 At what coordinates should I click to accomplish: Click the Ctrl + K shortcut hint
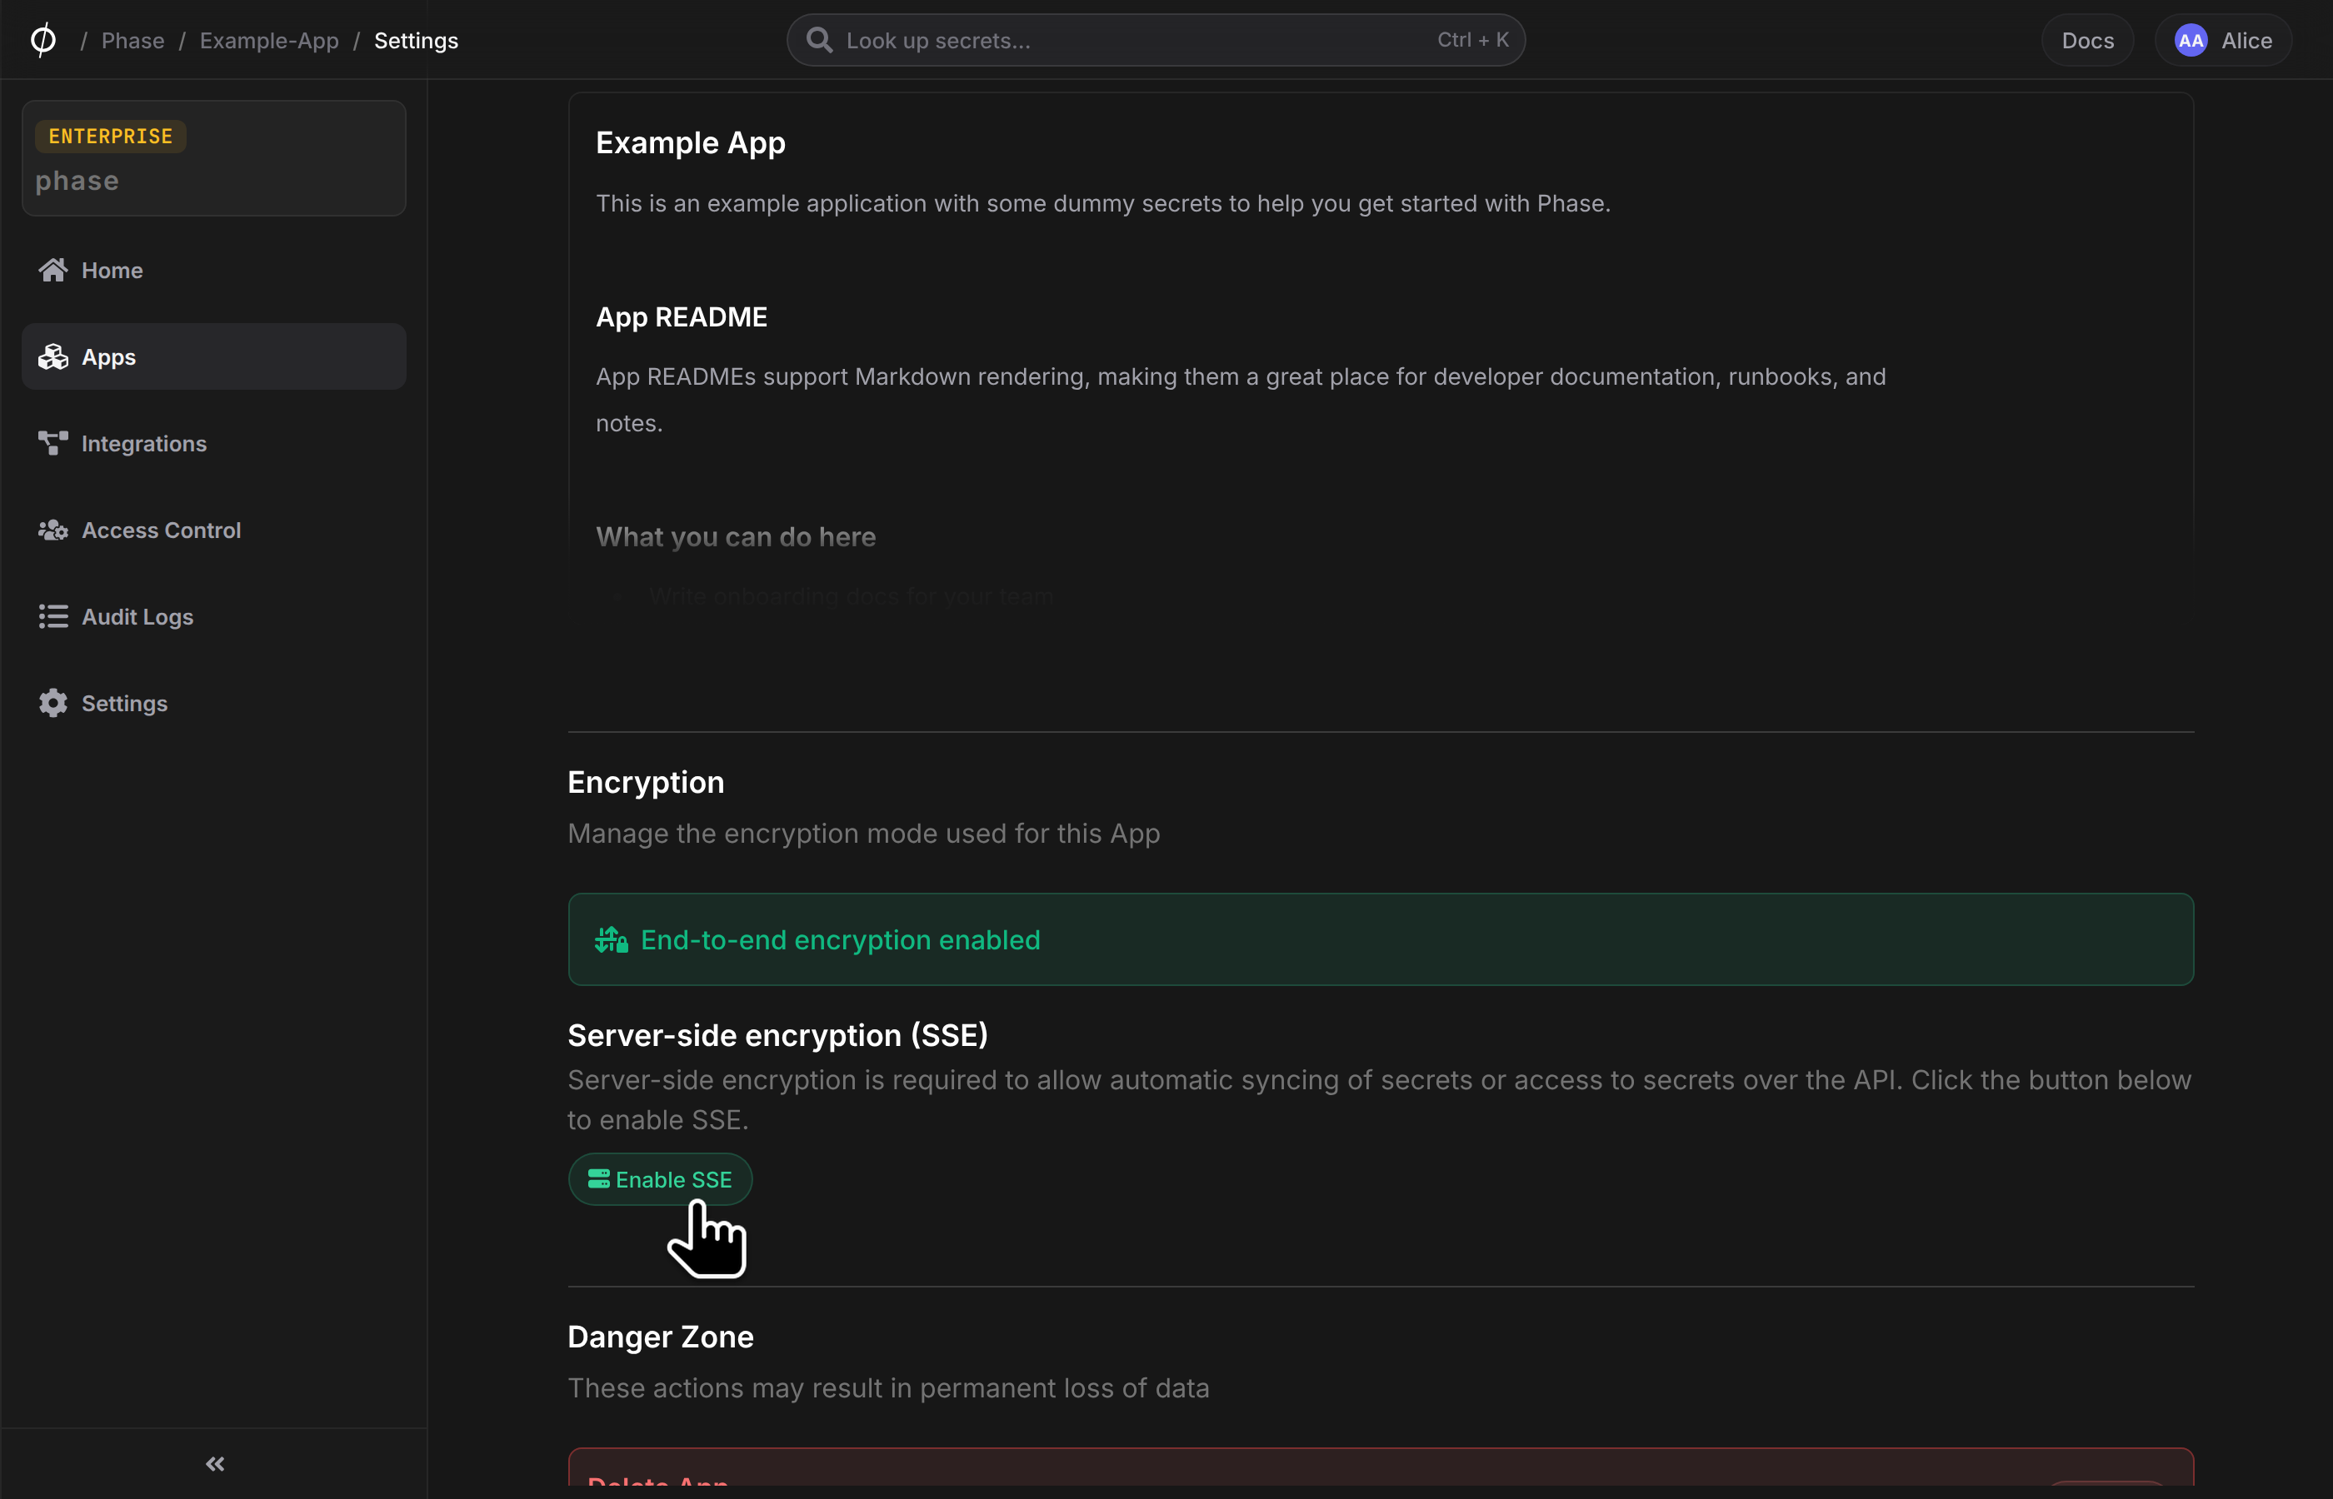(1472, 40)
